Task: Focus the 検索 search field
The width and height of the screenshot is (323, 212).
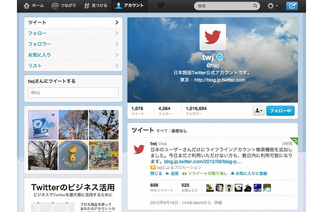Action: [227, 6]
